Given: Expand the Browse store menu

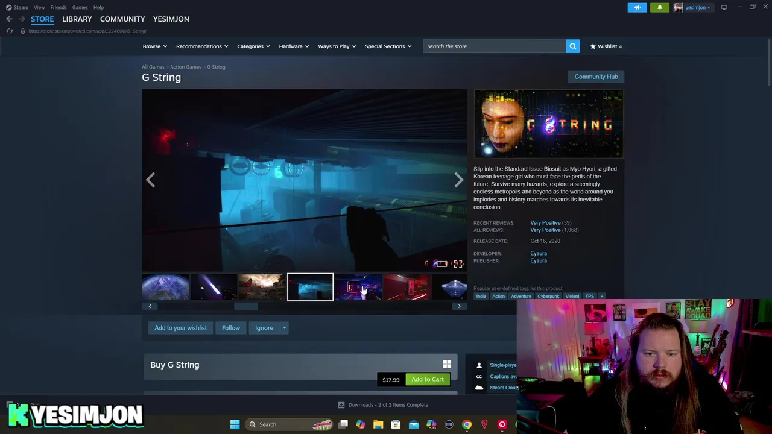Looking at the screenshot, I should tap(155, 46).
